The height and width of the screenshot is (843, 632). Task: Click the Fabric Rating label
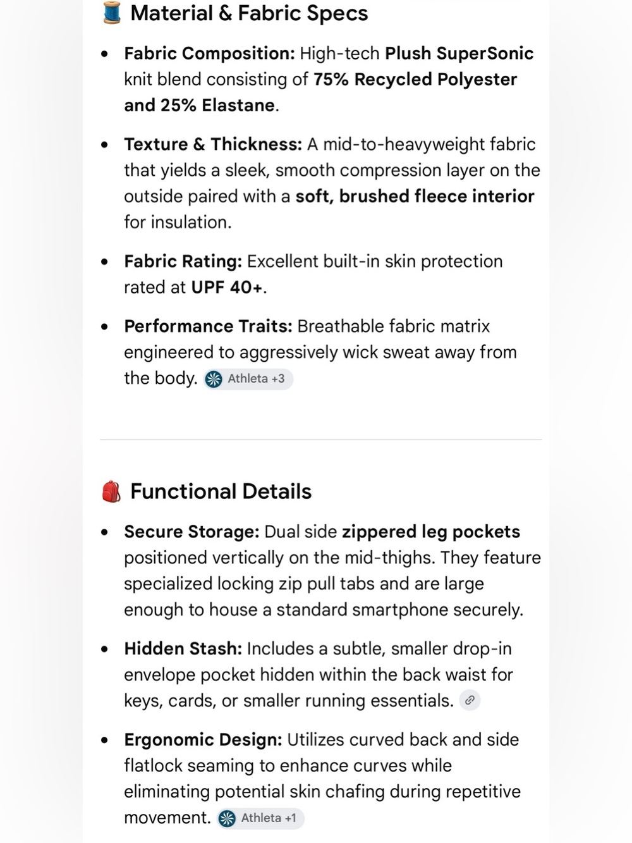coord(183,261)
